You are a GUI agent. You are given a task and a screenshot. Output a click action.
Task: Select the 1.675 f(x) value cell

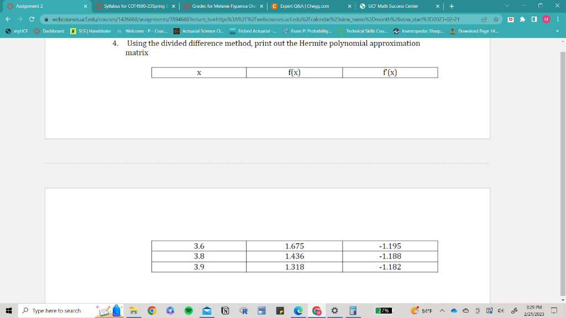click(294, 246)
